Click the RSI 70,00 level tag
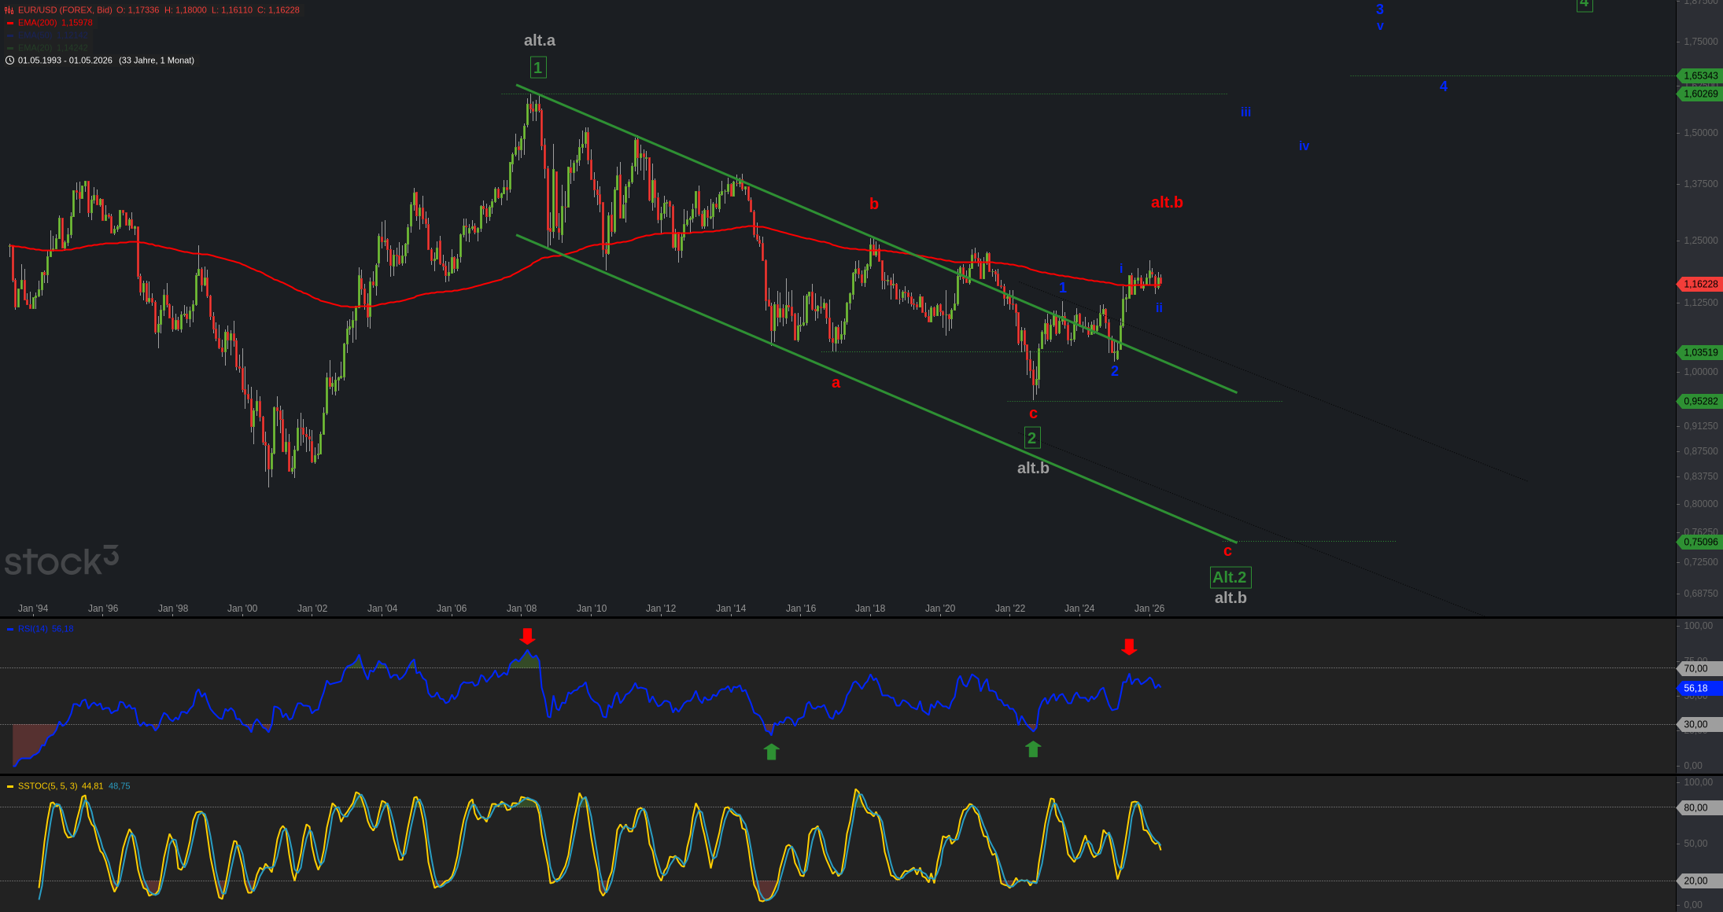This screenshot has width=1723, height=912. tap(1699, 669)
